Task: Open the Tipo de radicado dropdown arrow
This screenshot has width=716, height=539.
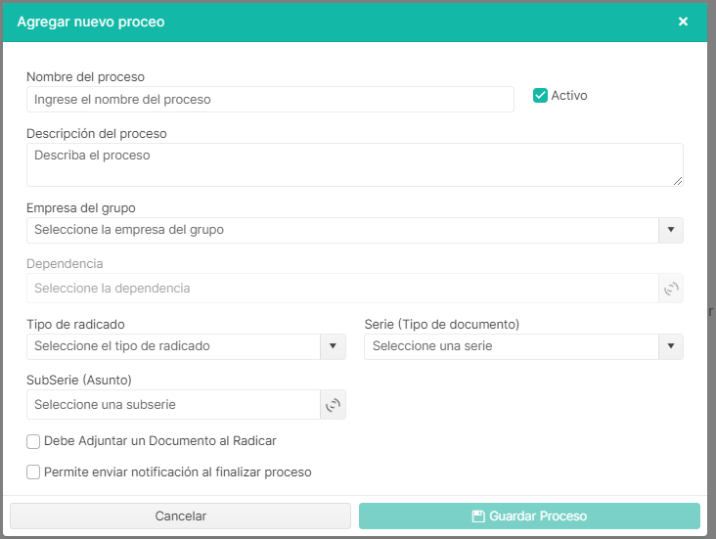Action: tap(333, 346)
